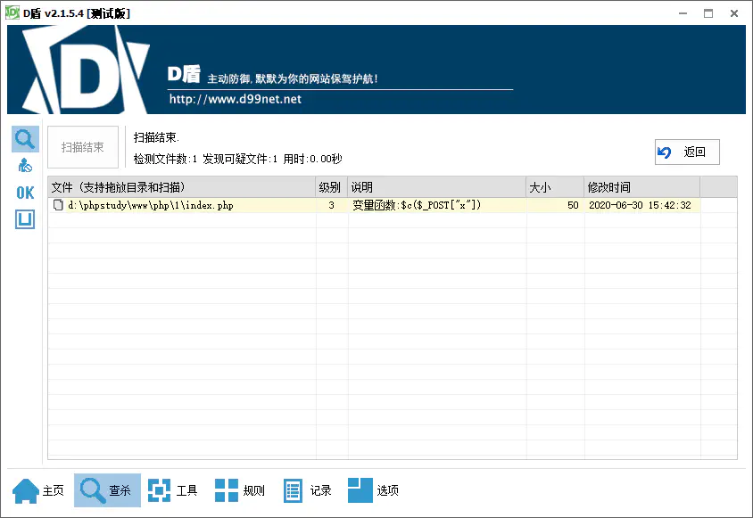Click the 扫描结束 scan status button
The image size is (753, 518).
82,147
